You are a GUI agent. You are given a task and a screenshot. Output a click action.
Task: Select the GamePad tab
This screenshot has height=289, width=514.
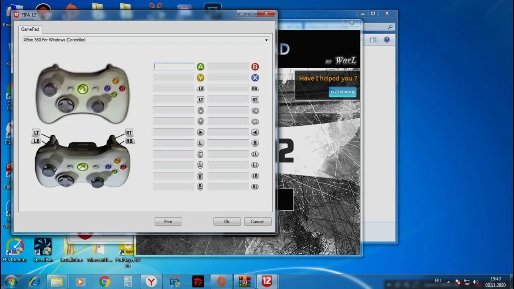(30, 29)
